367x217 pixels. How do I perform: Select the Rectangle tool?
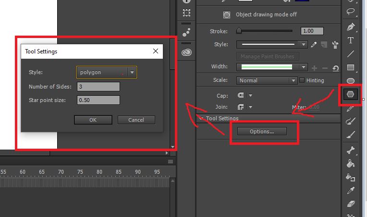pos(350,67)
